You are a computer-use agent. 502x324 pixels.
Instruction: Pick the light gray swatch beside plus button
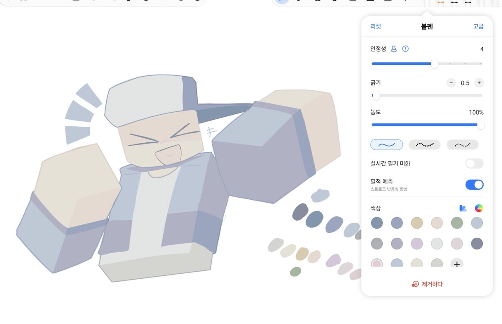click(x=437, y=263)
